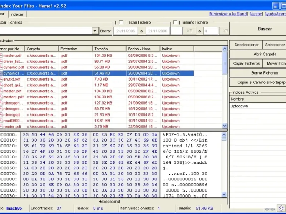Image resolution: width=286 pixels, height=214 pixels.
Task: Click the read0600 PDF file icon
Action: click(x=1, y=121)
